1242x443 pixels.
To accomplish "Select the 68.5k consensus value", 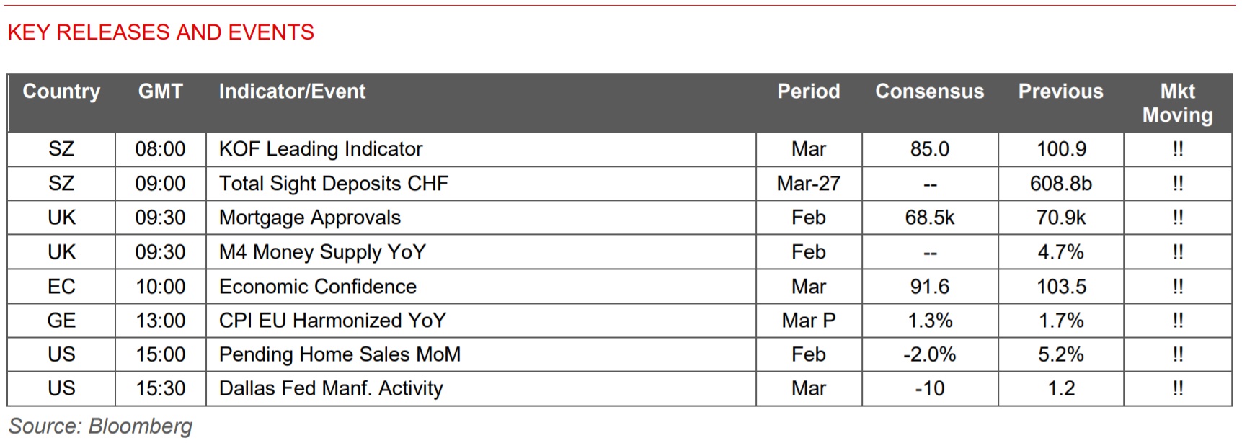I will coord(929,218).
